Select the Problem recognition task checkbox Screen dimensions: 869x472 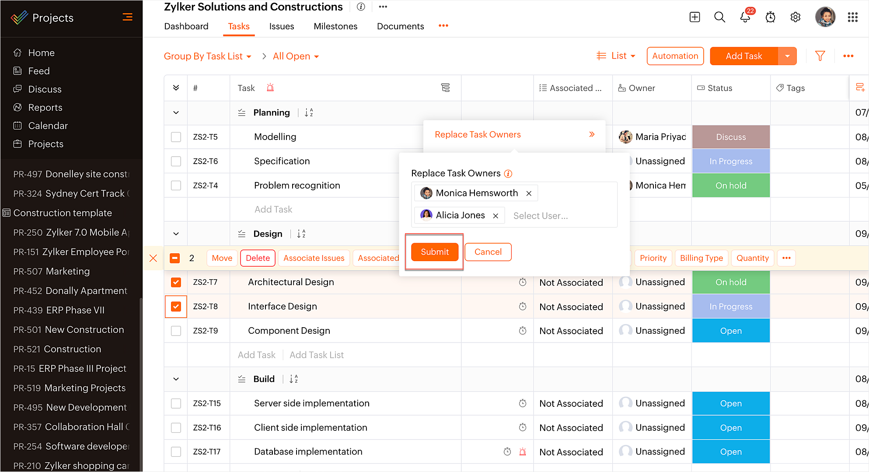(x=176, y=185)
